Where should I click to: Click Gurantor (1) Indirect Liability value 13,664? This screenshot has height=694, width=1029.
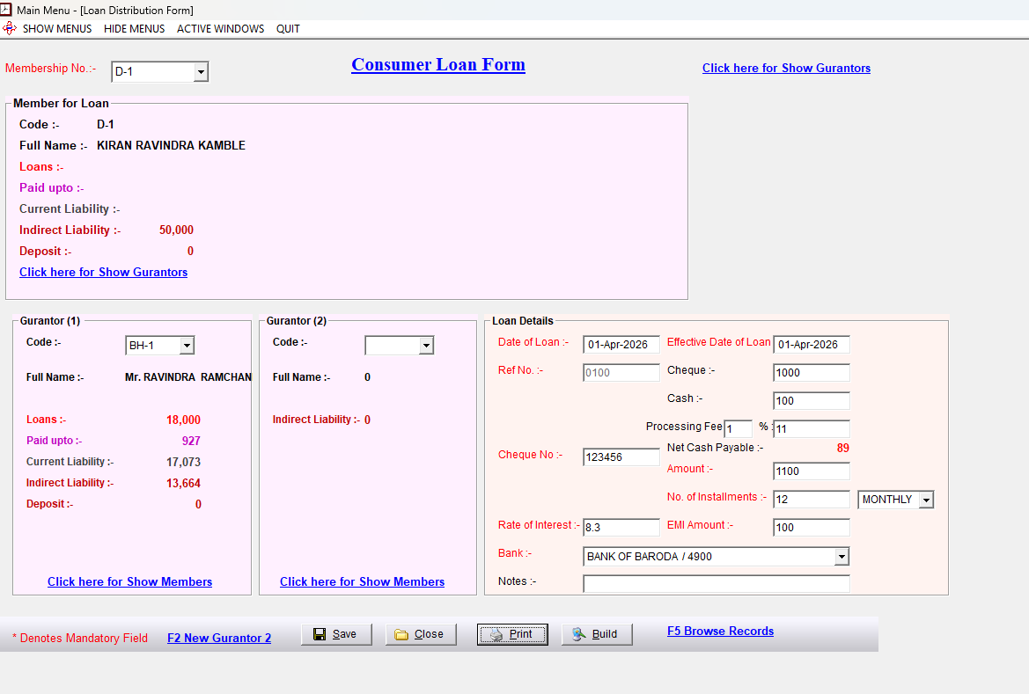coord(183,484)
